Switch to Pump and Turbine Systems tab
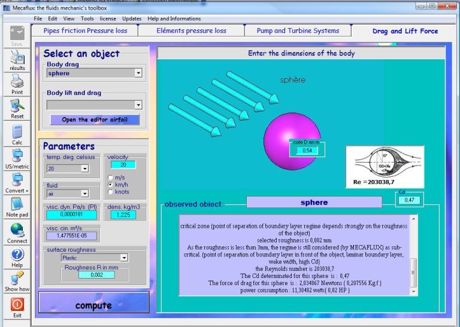 click(298, 30)
